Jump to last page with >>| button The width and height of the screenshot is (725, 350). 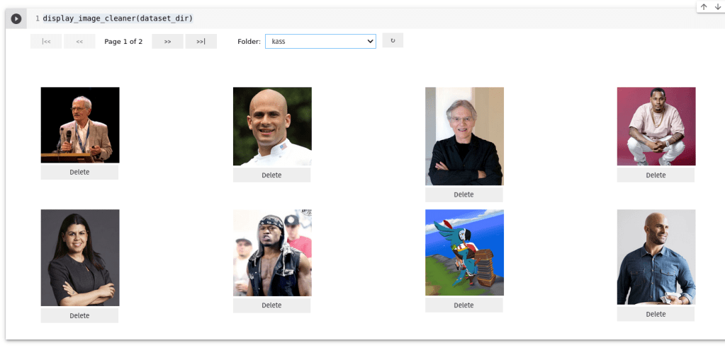coord(201,42)
